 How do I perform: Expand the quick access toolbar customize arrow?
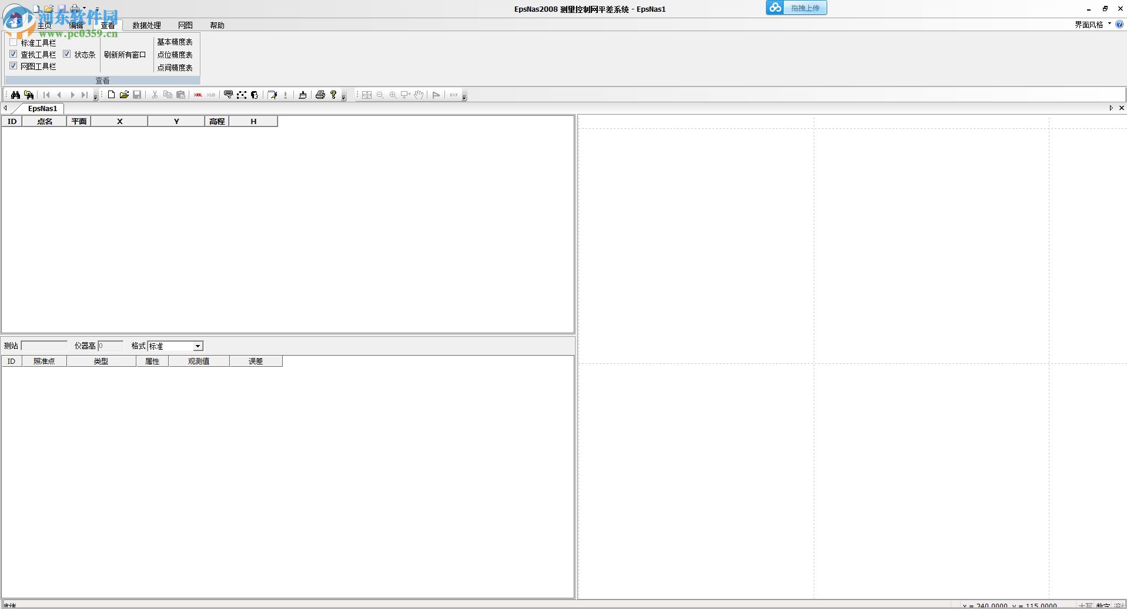point(97,9)
